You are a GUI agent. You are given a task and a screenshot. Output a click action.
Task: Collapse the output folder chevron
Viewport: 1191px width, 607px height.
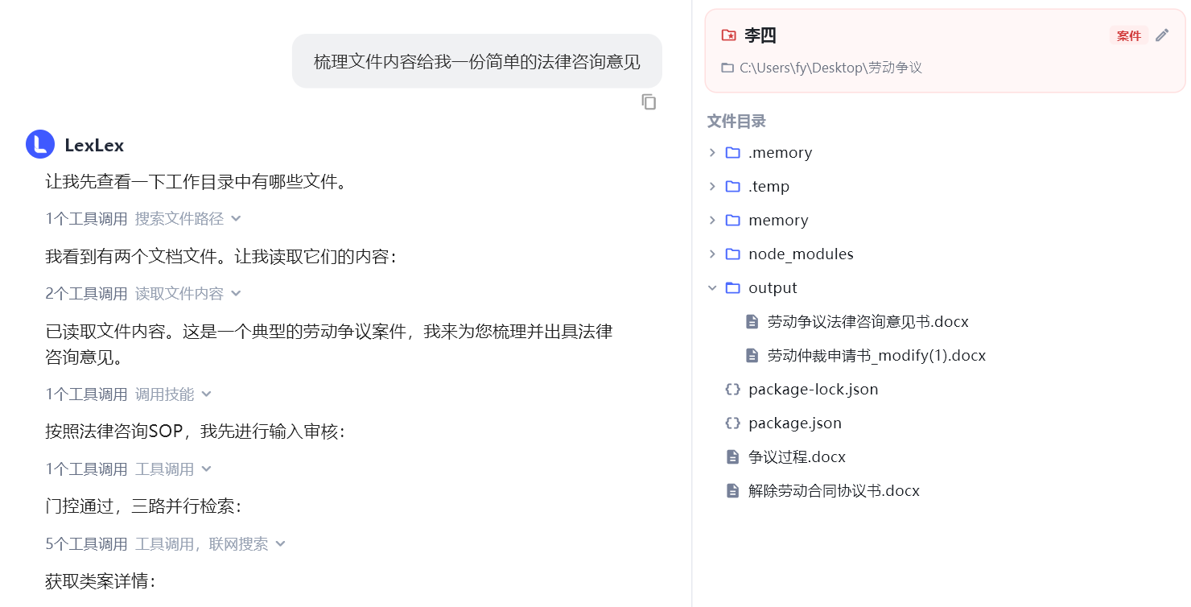point(712,288)
